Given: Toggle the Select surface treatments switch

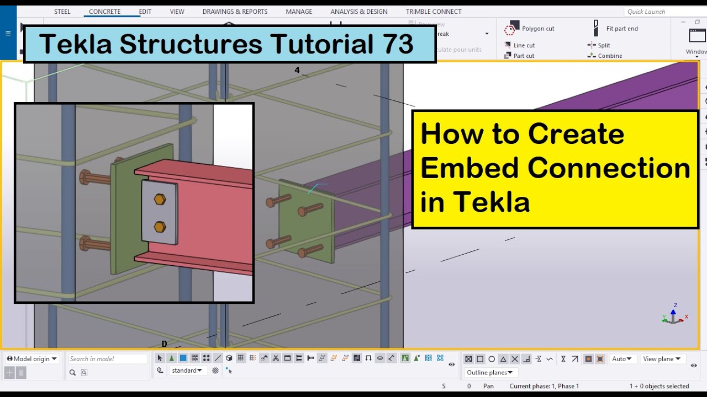Looking at the screenshot, I should coord(194,358).
